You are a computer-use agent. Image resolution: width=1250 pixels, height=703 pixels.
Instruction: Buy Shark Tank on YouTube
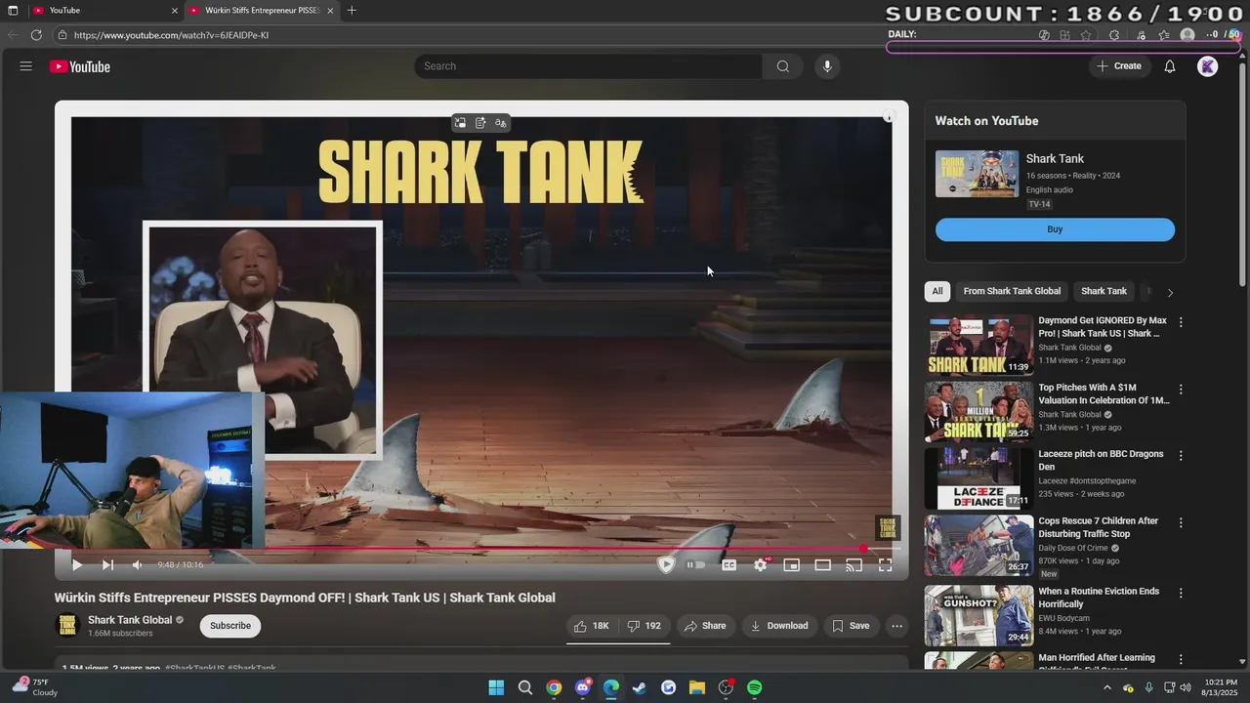(x=1055, y=229)
